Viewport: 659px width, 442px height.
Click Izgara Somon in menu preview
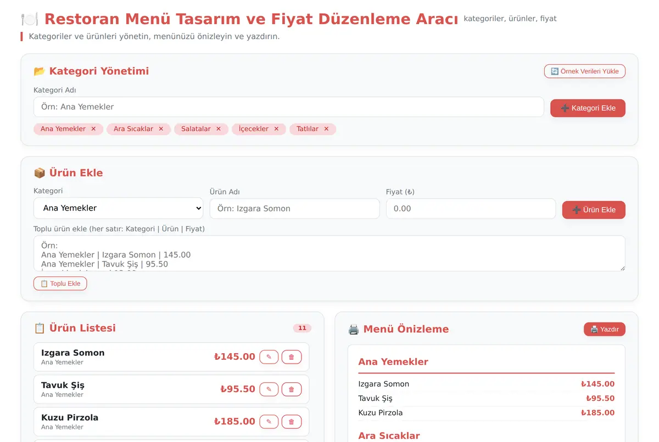383,384
